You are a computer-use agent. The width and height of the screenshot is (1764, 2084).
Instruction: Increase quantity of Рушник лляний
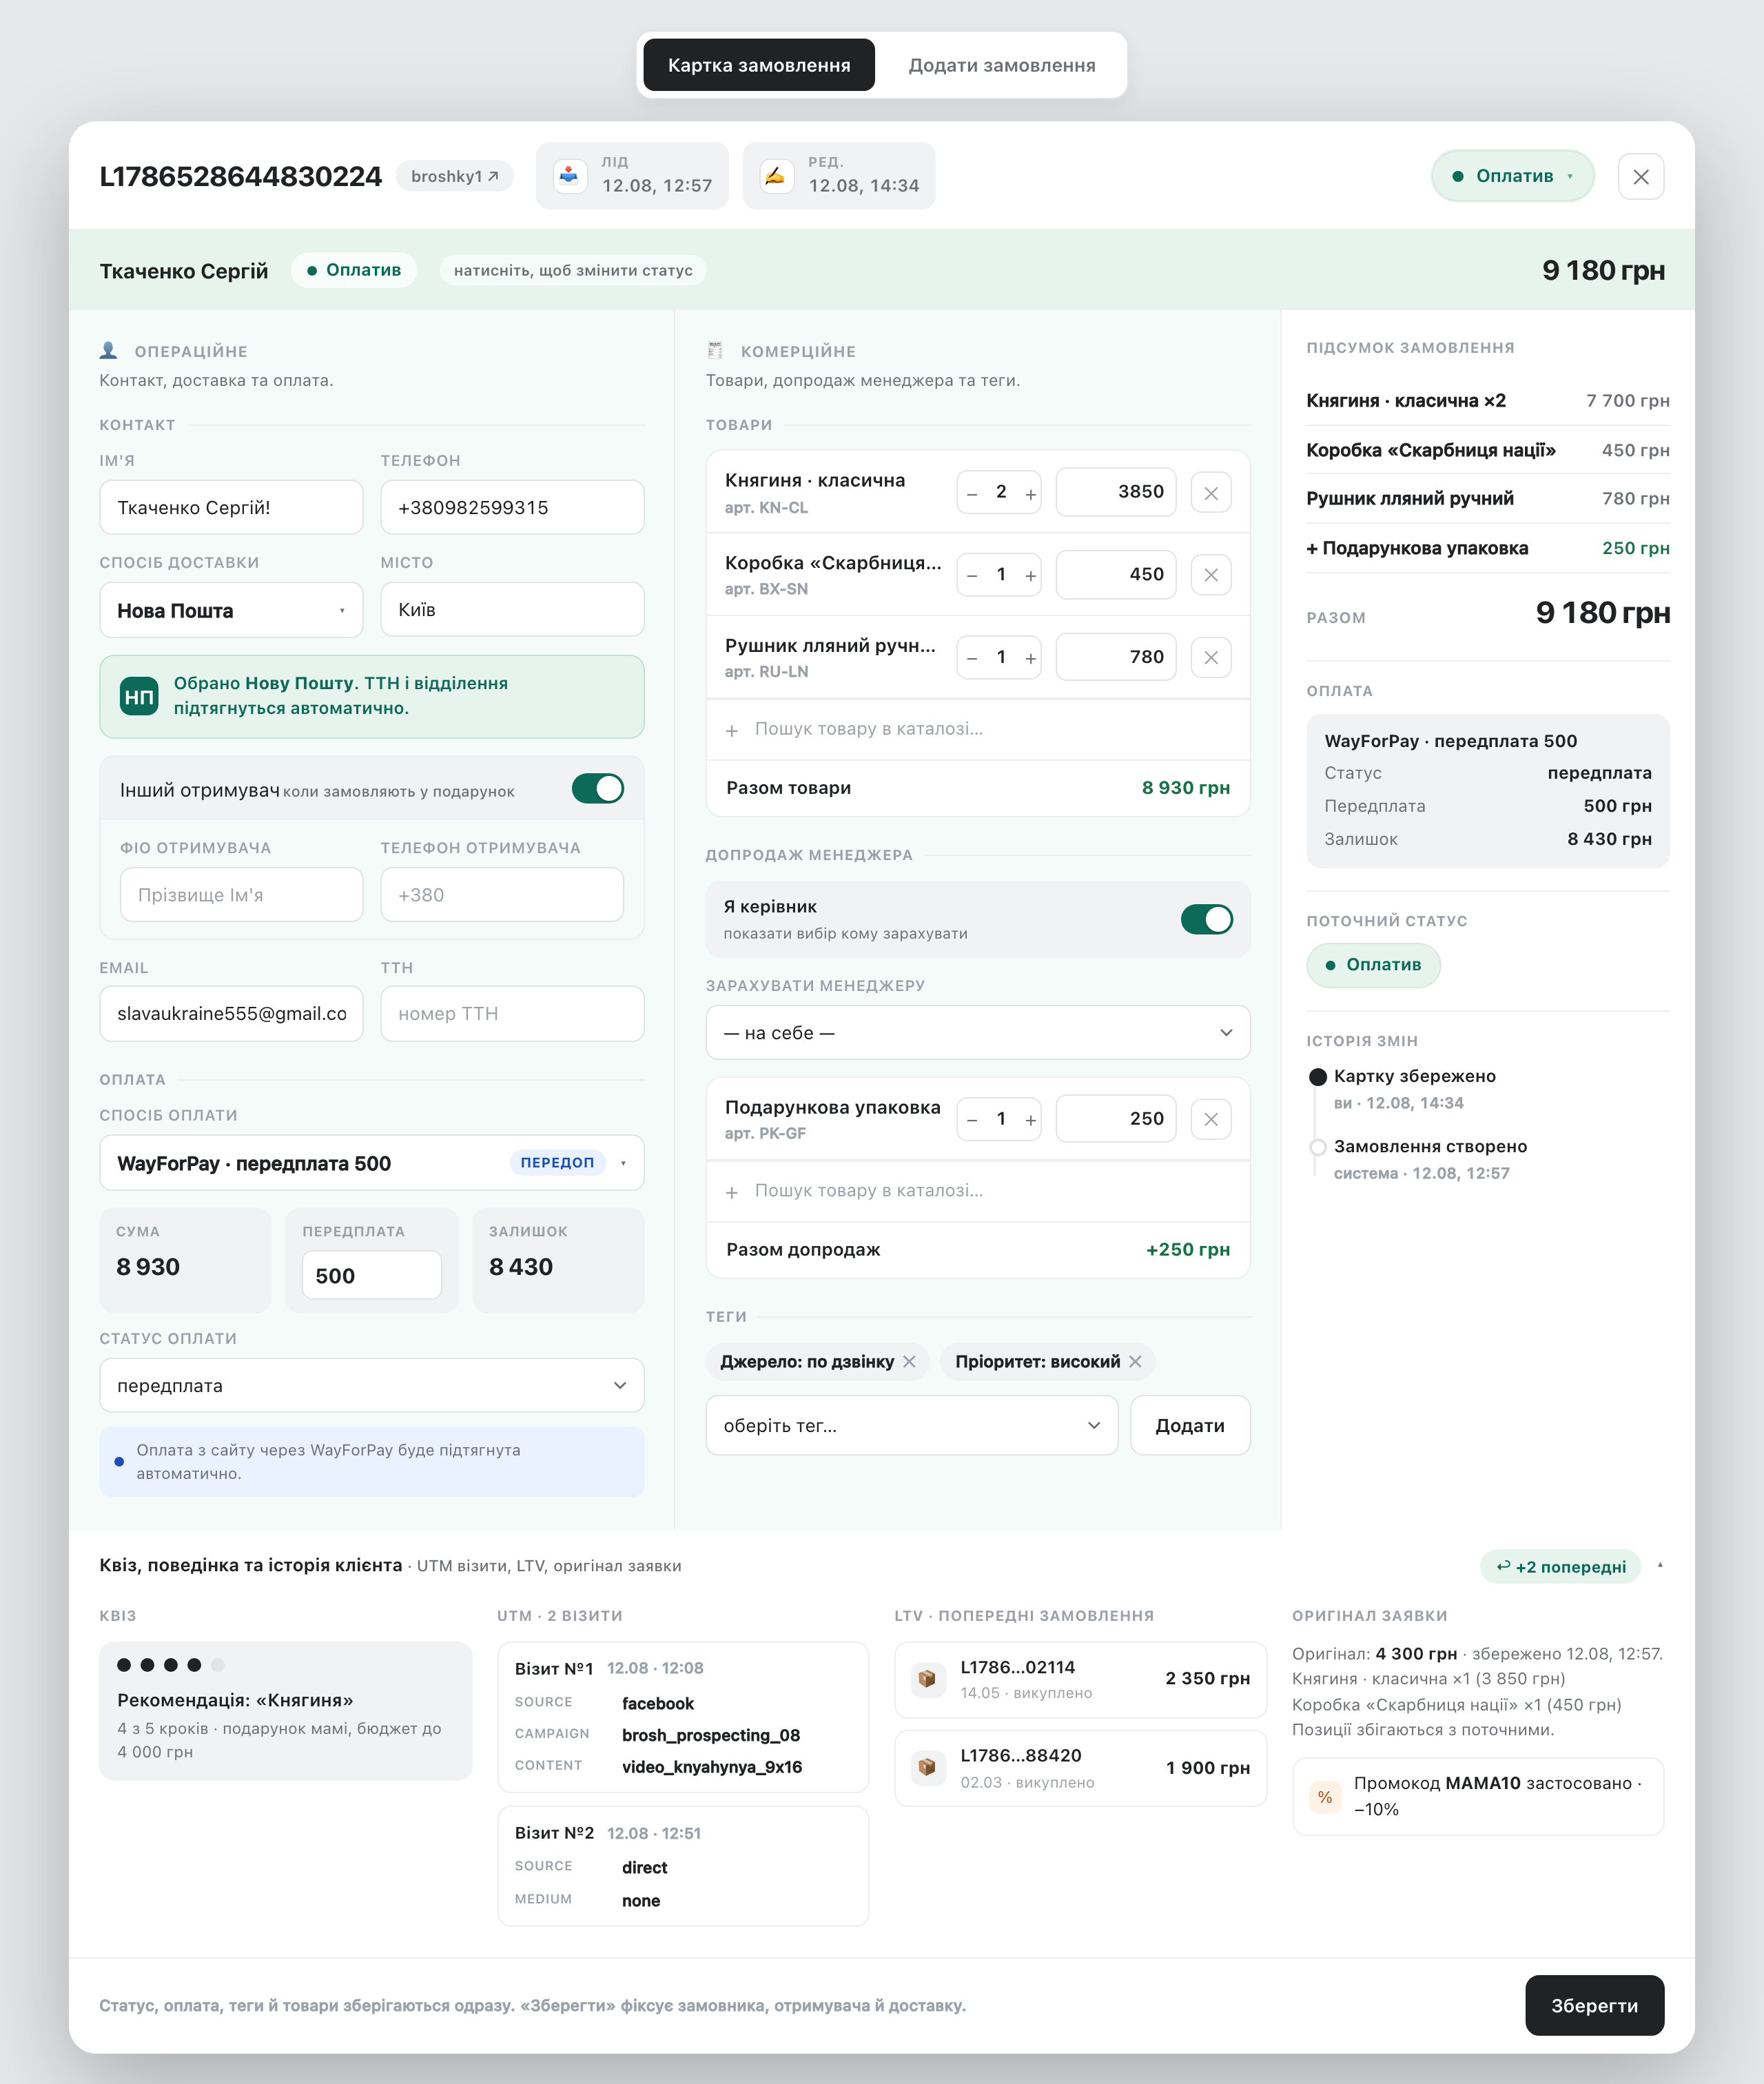tap(1030, 658)
